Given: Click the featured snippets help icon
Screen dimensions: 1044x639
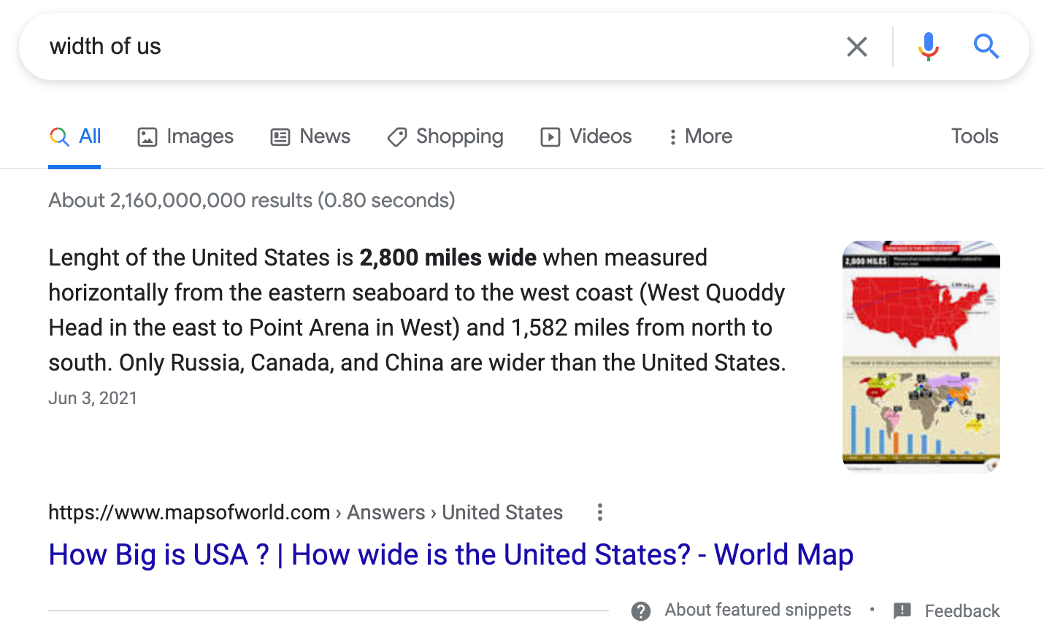Looking at the screenshot, I should (x=641, y=611).
